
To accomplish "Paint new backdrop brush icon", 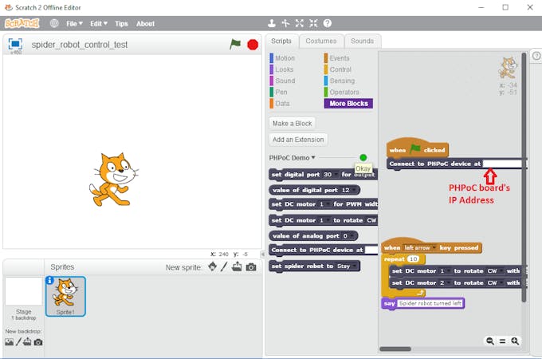I will coord(18,342).
